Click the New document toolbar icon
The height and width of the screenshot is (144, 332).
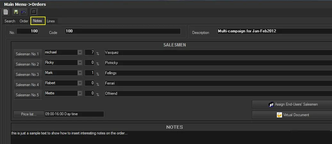pos(6,12)
